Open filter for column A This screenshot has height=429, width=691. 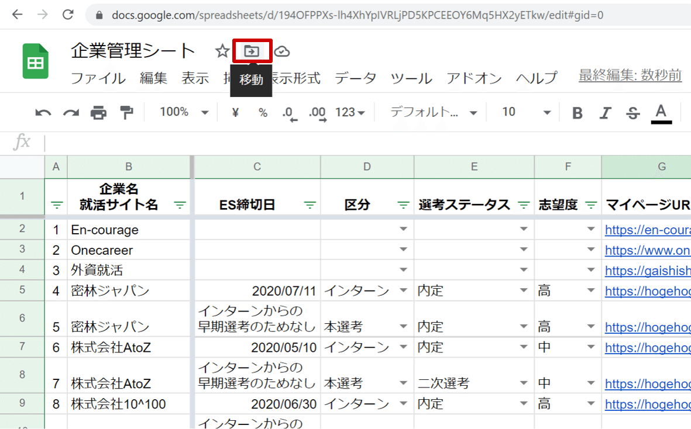click(57, 205)
